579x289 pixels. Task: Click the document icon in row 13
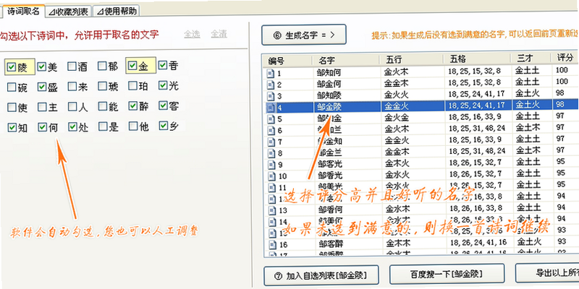pyautogui.click(x=272, y=210)
